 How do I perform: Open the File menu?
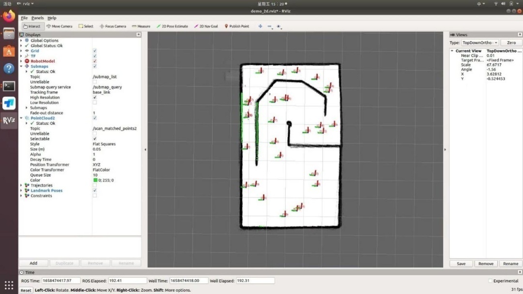tap(24, 18)
